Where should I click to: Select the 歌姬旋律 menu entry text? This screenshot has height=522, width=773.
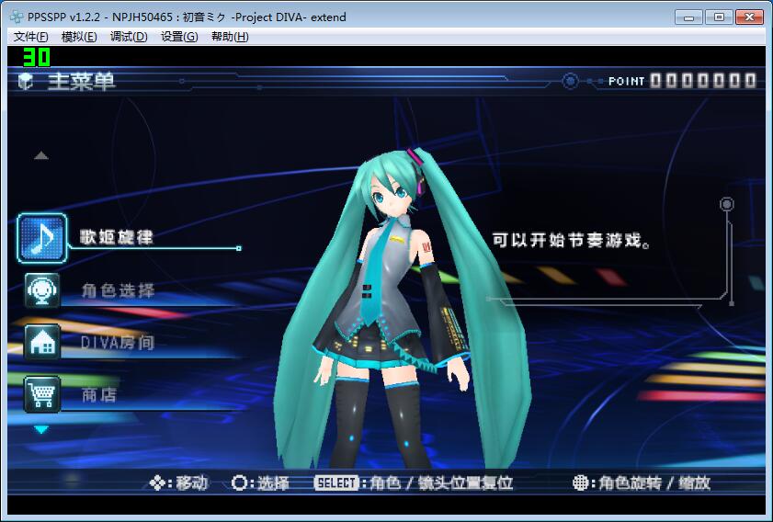click(117, 237)
